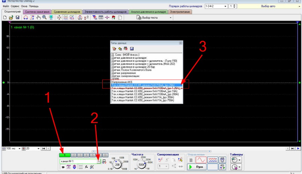Switch to Сравнение цилиндров tab
The height and width of the screenshot is (174, 302).
click(67, 12)
